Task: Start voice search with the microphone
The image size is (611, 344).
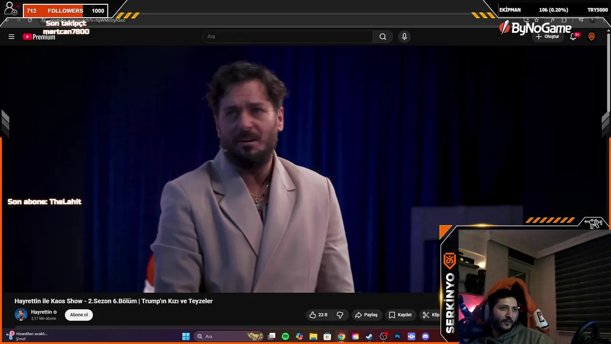Action: (404, 37)
